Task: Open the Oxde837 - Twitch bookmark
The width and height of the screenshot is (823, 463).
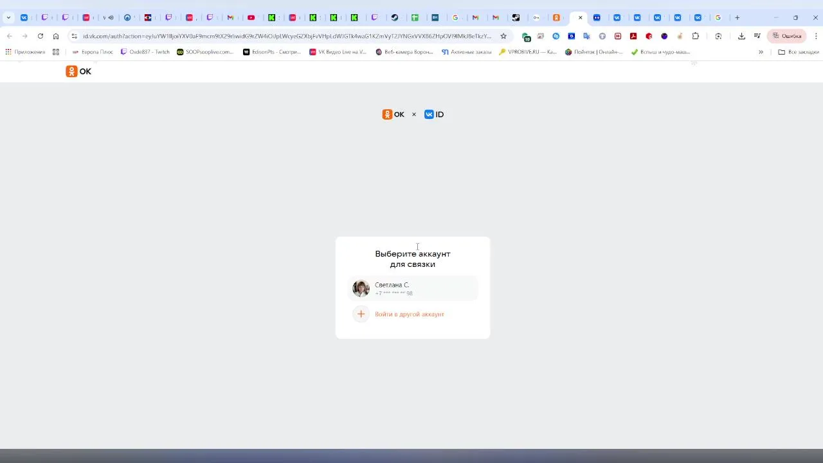Action: [145, 52]
